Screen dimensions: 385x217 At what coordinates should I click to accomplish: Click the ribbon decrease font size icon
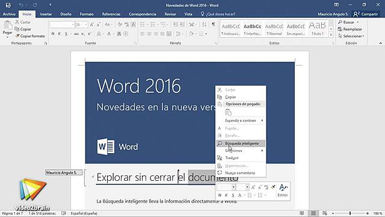coord(99,24)
